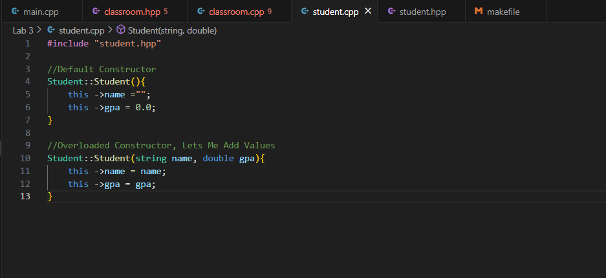Expand the chevron after student.cpp breadcrumb

coord(110,30)
